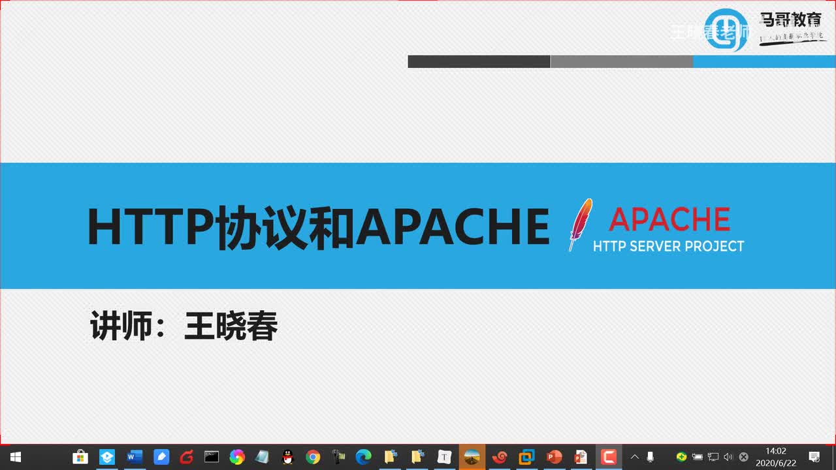The image size is (836, 470).
Task: Open network connection tray icon
Action: pyautogui.click(x=713, y=457)
